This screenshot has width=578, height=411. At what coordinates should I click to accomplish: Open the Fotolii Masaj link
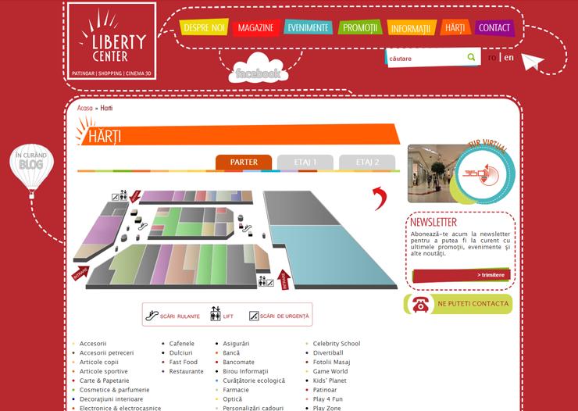[x=331, y=362]
